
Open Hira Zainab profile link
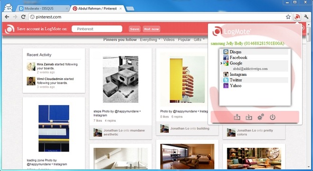tap(45, 64)
